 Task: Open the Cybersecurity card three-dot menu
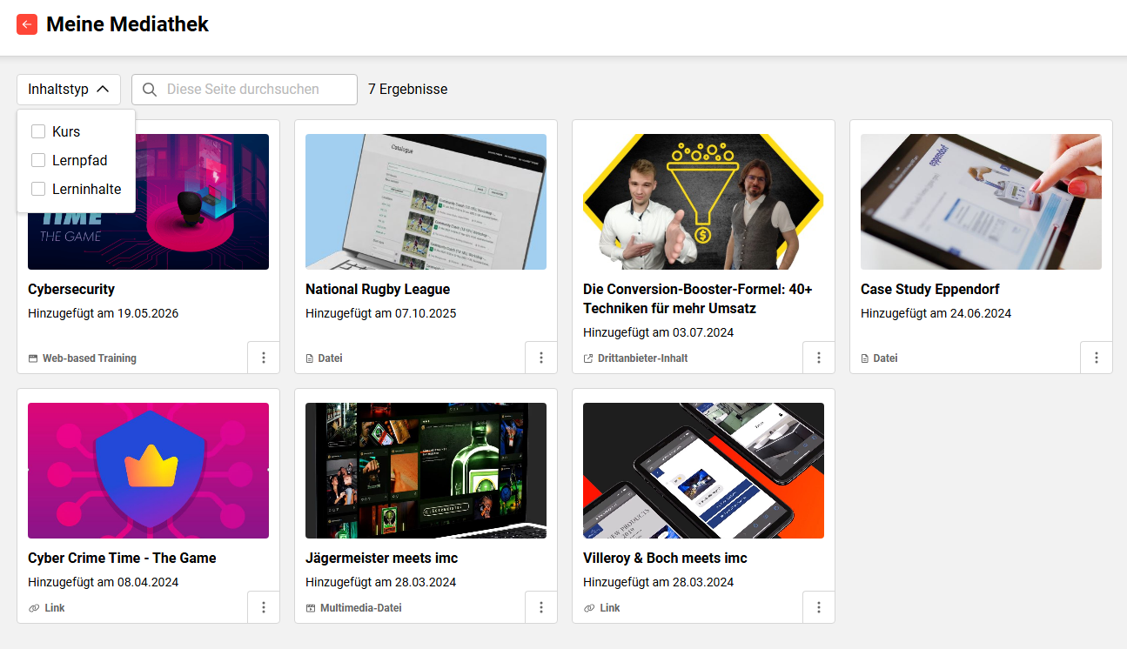click(264, 358)
